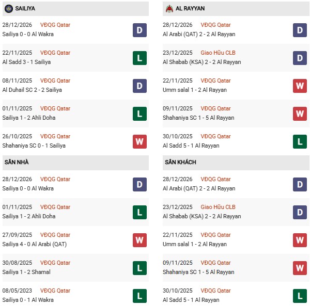Click the D badge beside Al Duhail SC 2 - 2 Sailiya

pos(139,86)
